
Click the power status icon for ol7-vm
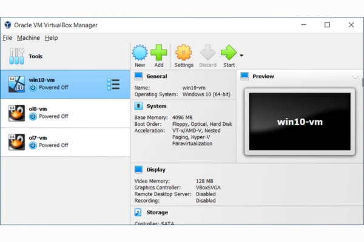[x=33, y=145]
